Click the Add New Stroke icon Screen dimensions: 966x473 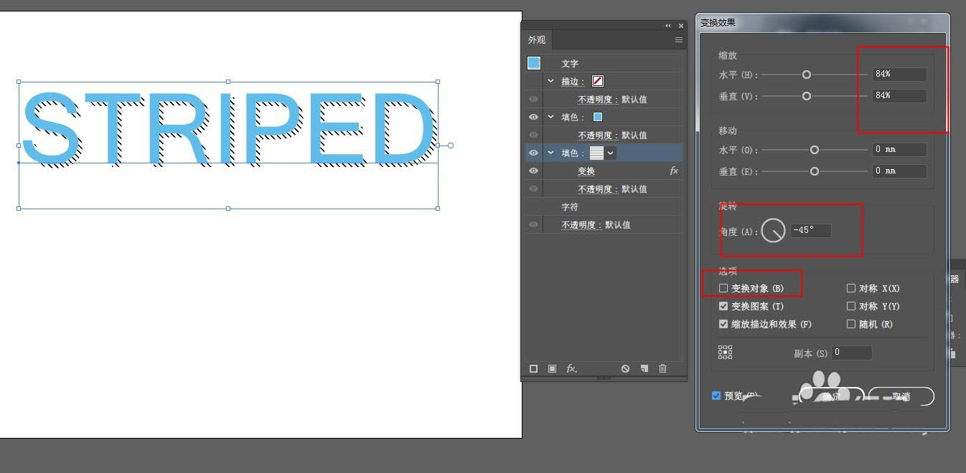coord(533,368)
